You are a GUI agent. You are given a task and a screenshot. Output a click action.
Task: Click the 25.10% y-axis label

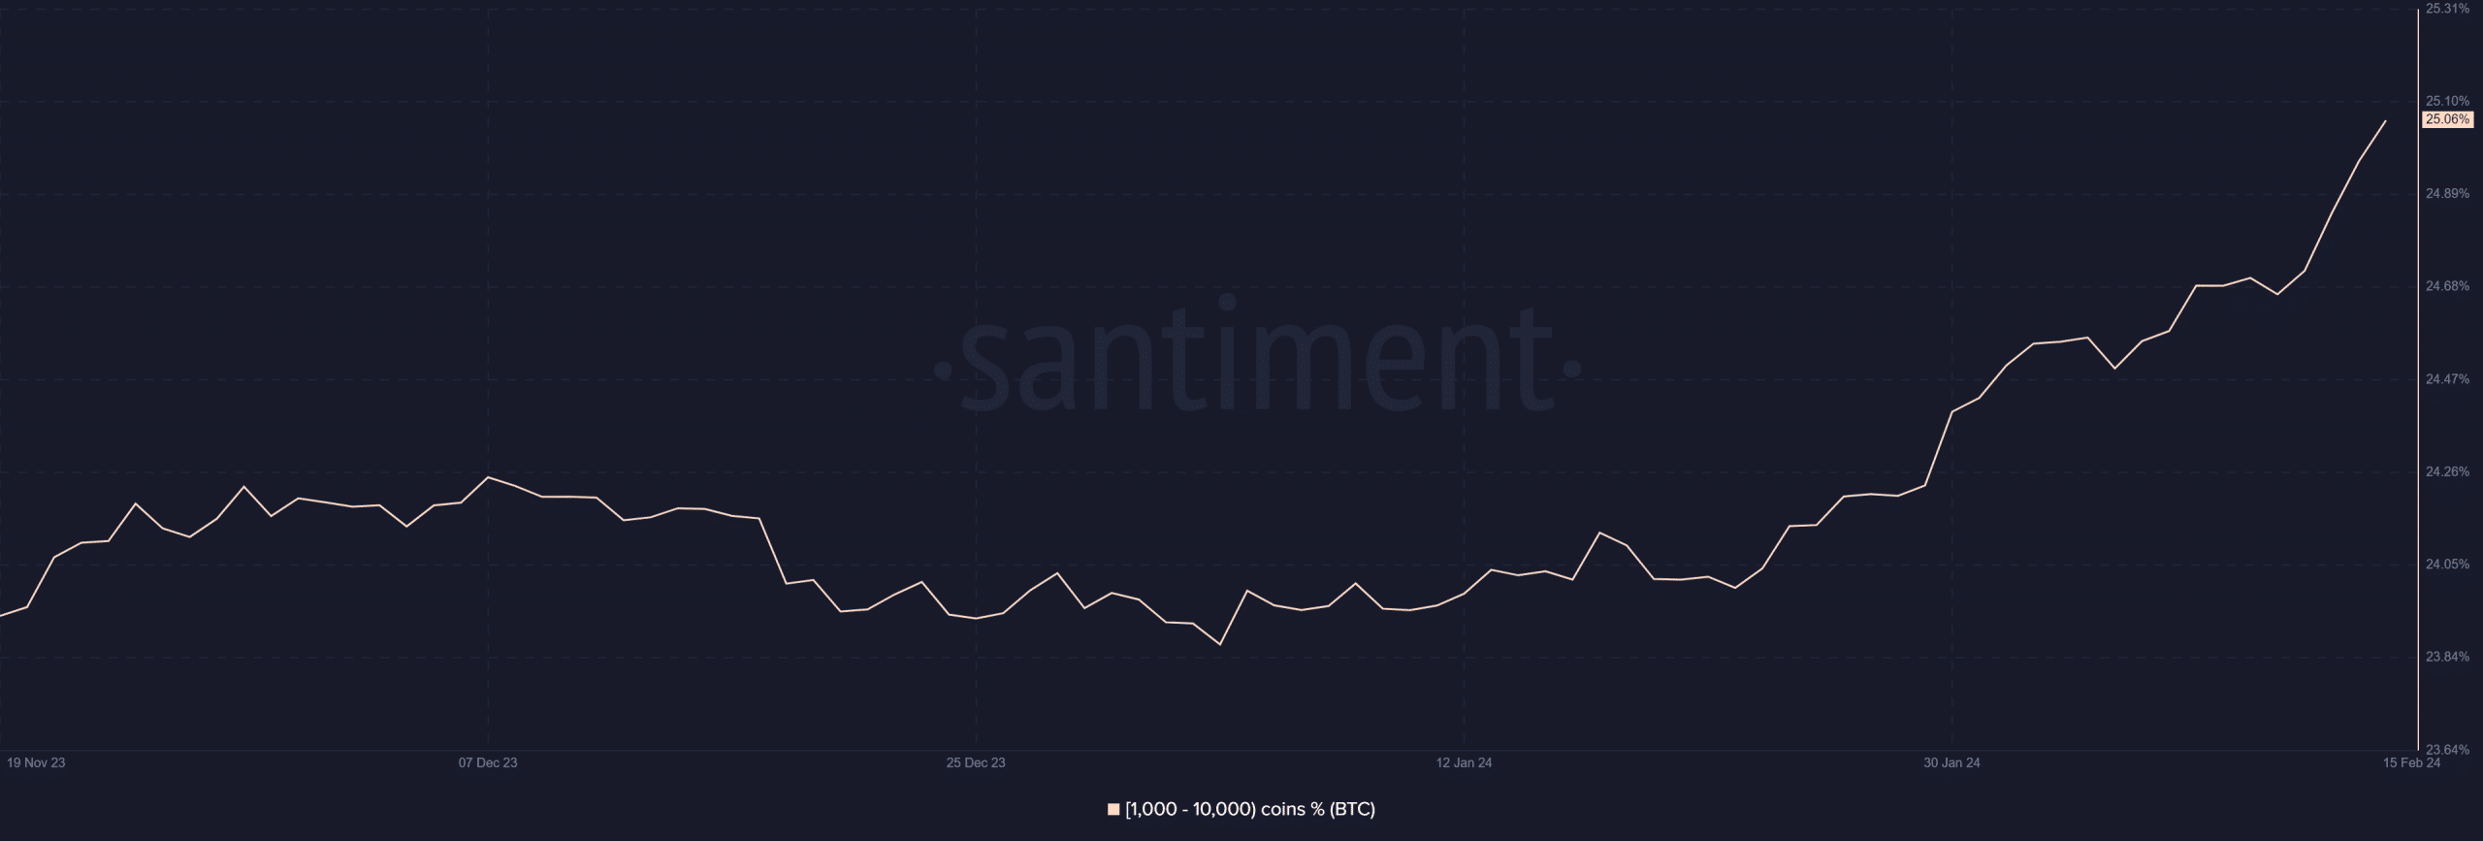2447,101
